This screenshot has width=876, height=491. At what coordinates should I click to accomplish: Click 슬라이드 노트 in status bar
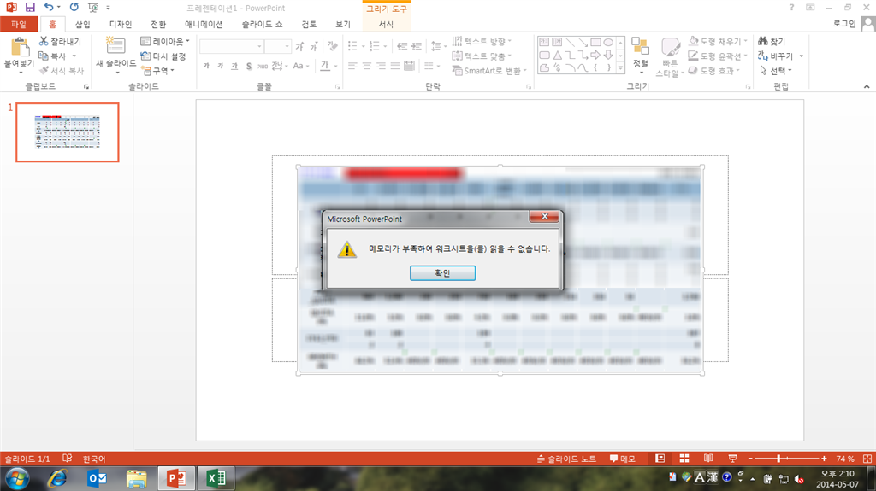[x=566, y=459]
